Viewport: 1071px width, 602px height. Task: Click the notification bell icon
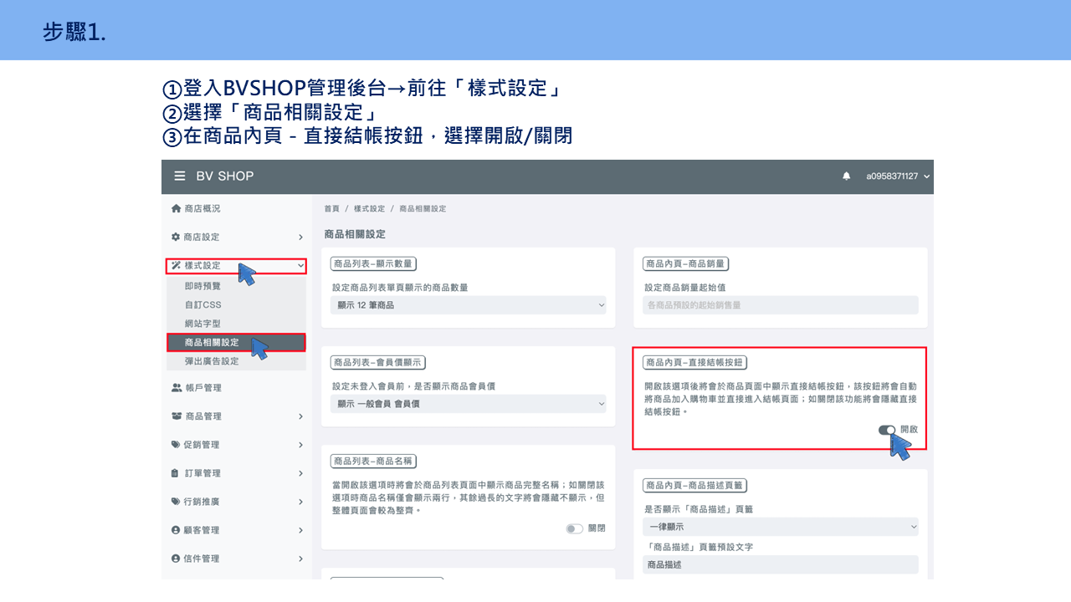(x=847, y=176)
